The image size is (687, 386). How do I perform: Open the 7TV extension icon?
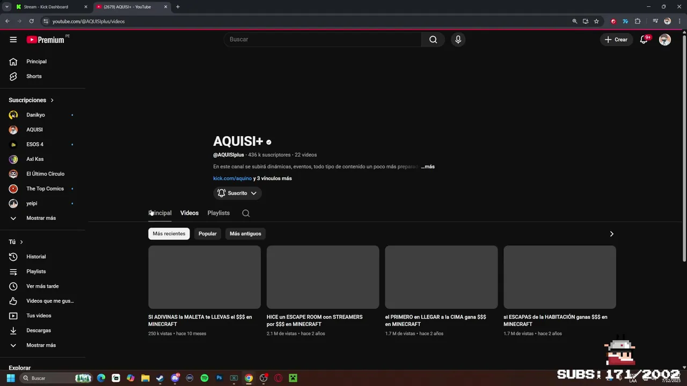pos(625,21)
